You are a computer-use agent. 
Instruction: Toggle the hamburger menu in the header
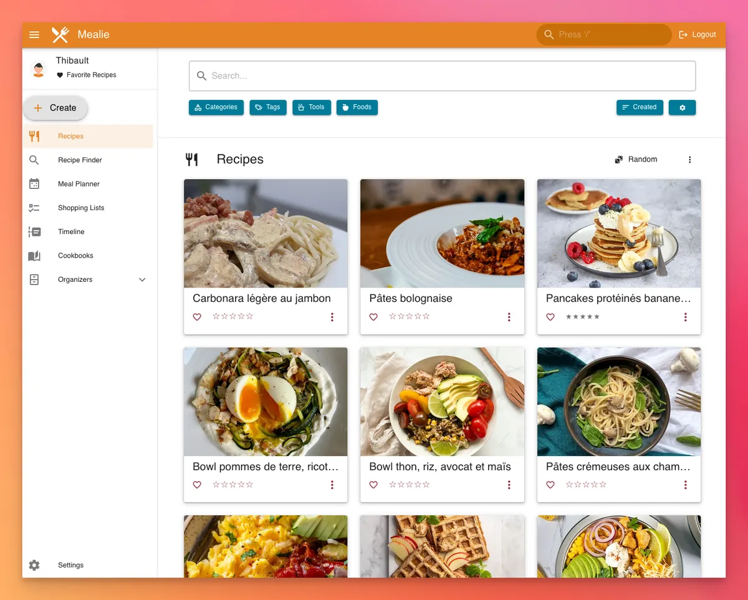point(34,35)
